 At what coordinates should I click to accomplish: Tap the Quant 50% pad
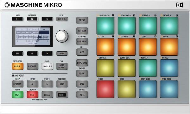(127, 68)
